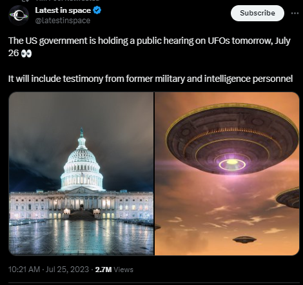Viewport: 303px width, 285px height.
Task: Click the cut-off reposted label at the top edge
Action: (67, 1)
